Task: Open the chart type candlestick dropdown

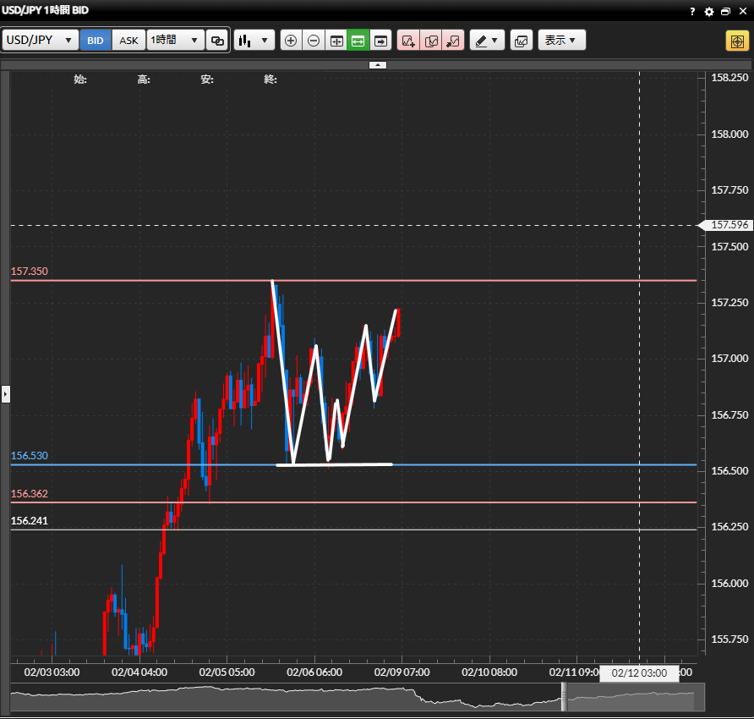Action: [254, 41]
